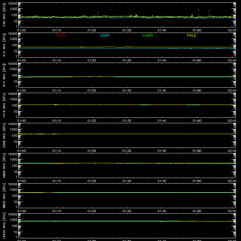Select the "4995 MHz [SFU]" axis title

click(4, 165)
